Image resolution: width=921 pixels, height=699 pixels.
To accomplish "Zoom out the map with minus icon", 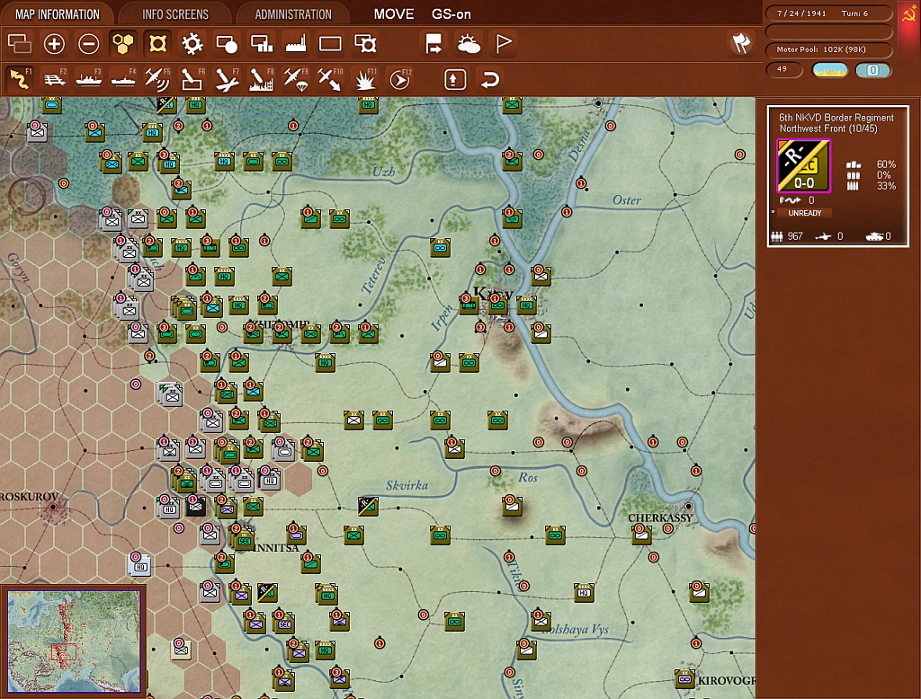I will (89, 43).
